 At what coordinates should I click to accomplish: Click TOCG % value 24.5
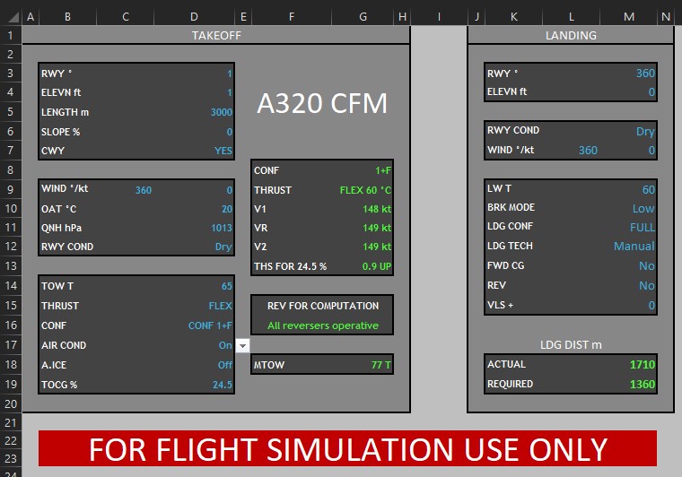pyautogui.click(x=223, y=385)
